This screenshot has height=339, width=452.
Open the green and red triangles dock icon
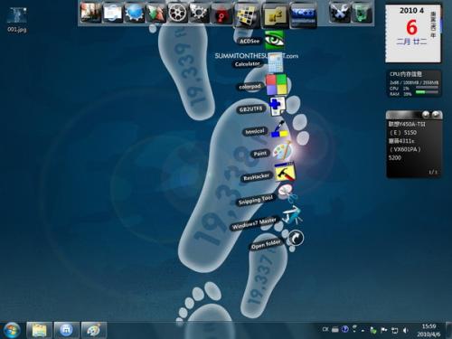[156, 13]
